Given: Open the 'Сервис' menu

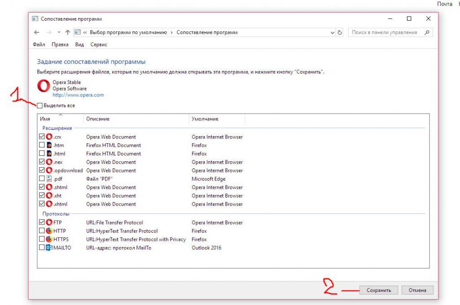Looking at the screenshot, I should click(98, 44).
